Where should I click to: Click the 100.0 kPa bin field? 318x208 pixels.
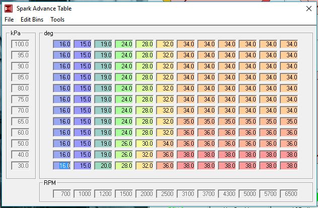point(20,44)
